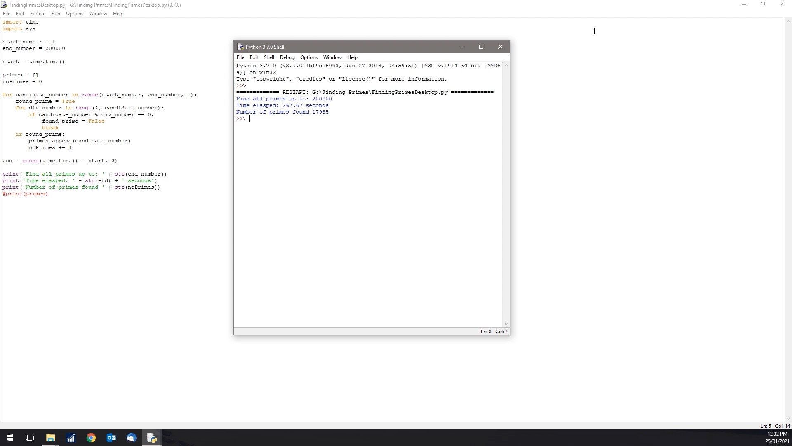This screenshot has height=446, width=792.
Task: Open the Format menu
Action: 38,14
